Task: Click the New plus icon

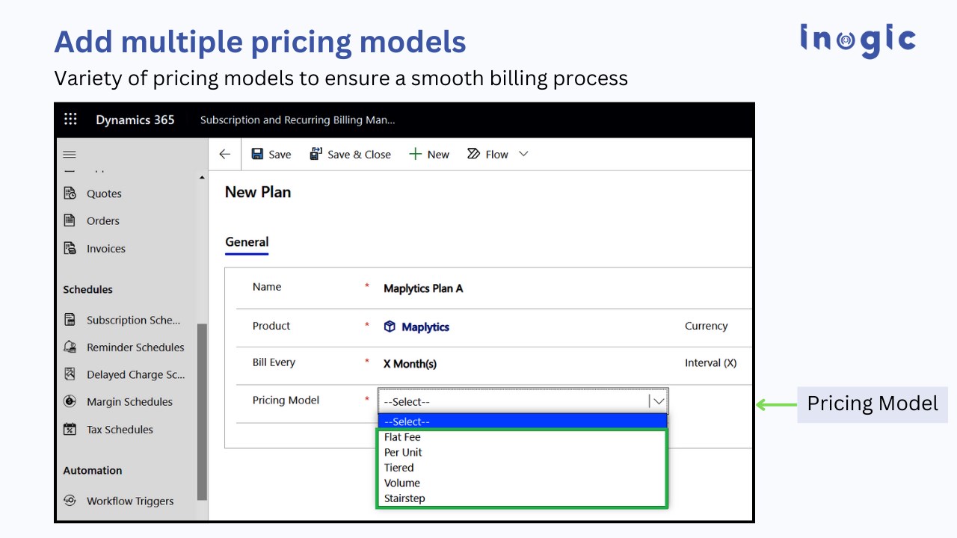Action: [416, 154]
